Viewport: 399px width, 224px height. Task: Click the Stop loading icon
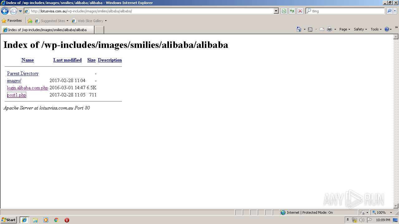coord(300,11)
